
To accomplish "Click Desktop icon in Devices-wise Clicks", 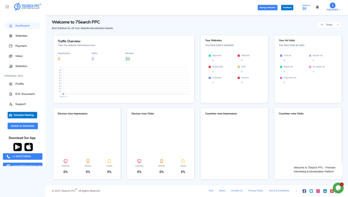I will 139,161.
